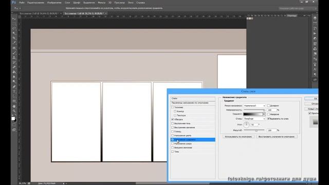Change screen mode icon in toolbar

14,130
